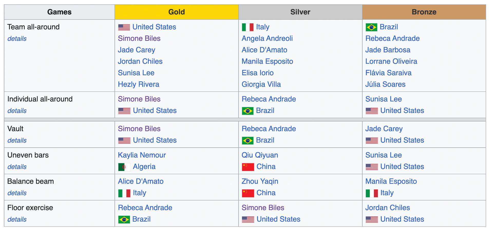
Task: Open Algeria country link
Action: (x=144, y=167)
